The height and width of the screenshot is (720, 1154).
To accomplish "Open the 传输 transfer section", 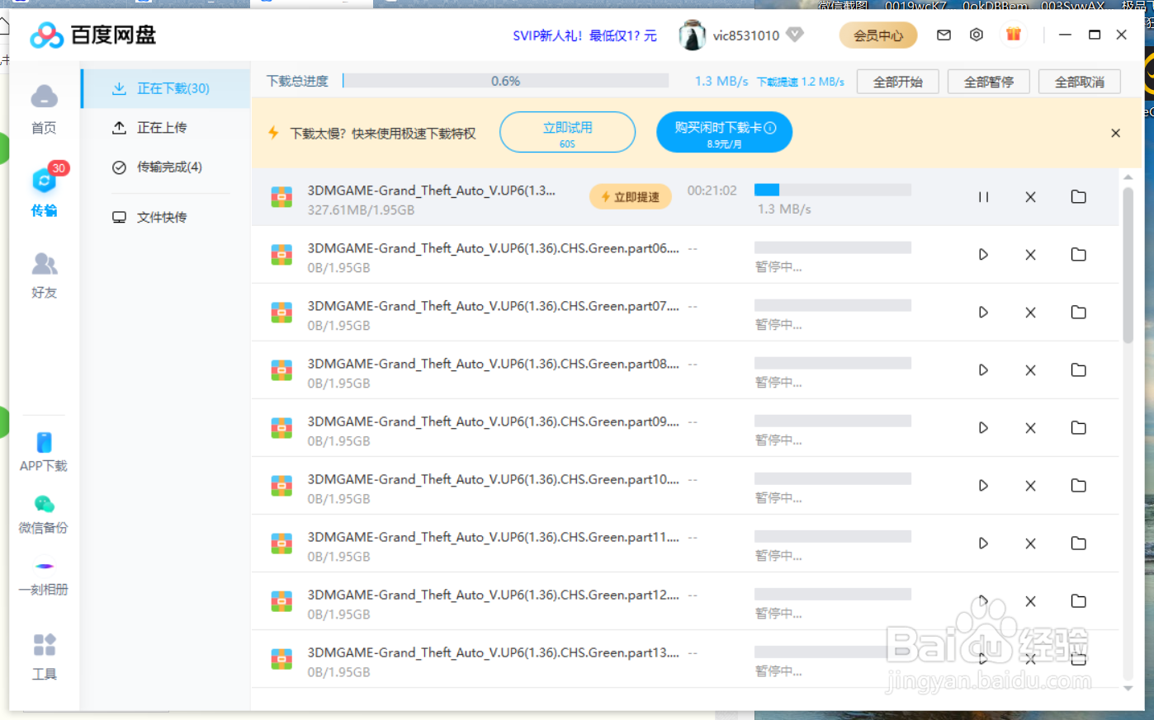I will point(44,190).
